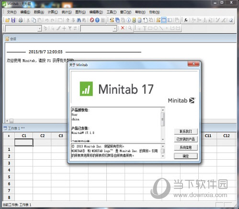
Task: Select the rectangle drawing tool
Action: pyautogui.click(x=150, y=28)
